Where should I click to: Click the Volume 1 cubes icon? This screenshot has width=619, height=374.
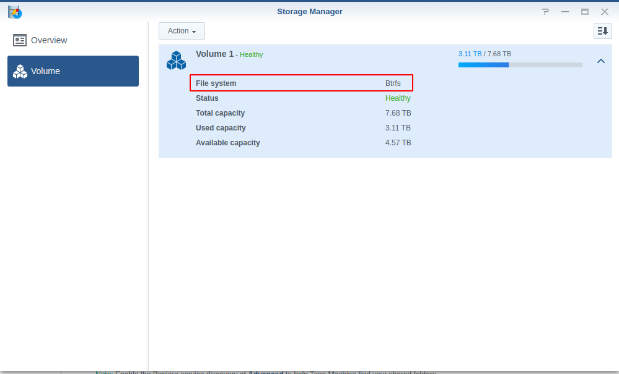[176, 60]
